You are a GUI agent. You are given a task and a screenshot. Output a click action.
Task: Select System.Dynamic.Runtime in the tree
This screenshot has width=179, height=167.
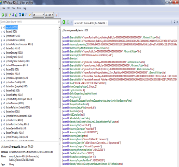coord(18,61)
